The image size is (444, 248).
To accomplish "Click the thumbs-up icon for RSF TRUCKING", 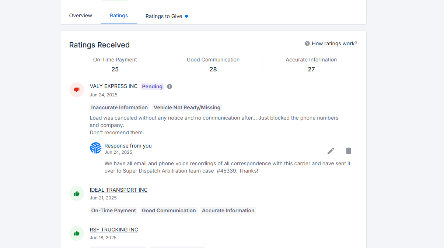I will (x=76, y=233).
